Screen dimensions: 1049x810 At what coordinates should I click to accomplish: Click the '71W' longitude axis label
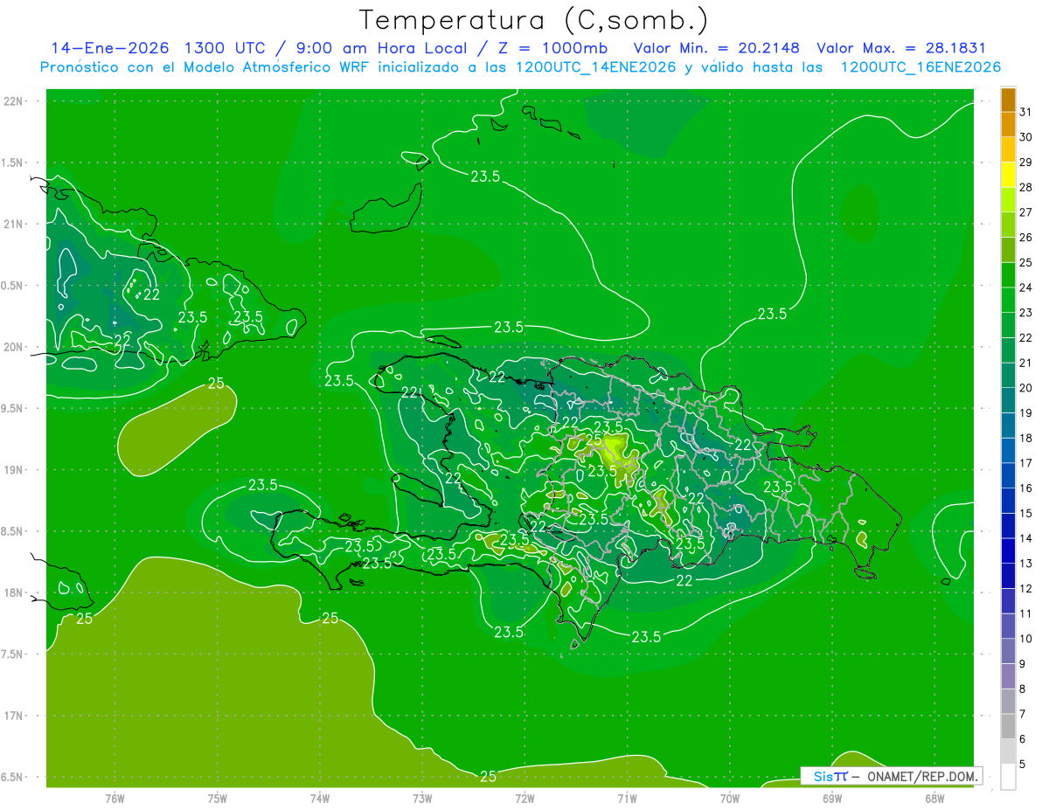[x=627, y=798]
